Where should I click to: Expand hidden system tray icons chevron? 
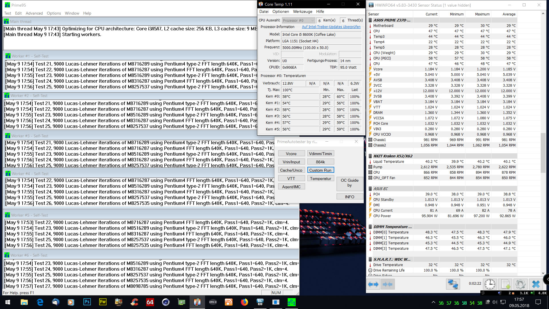coord(433,302)
